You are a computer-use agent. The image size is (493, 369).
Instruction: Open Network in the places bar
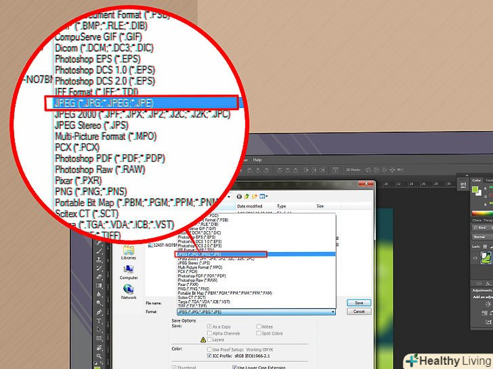click(129, 292)
